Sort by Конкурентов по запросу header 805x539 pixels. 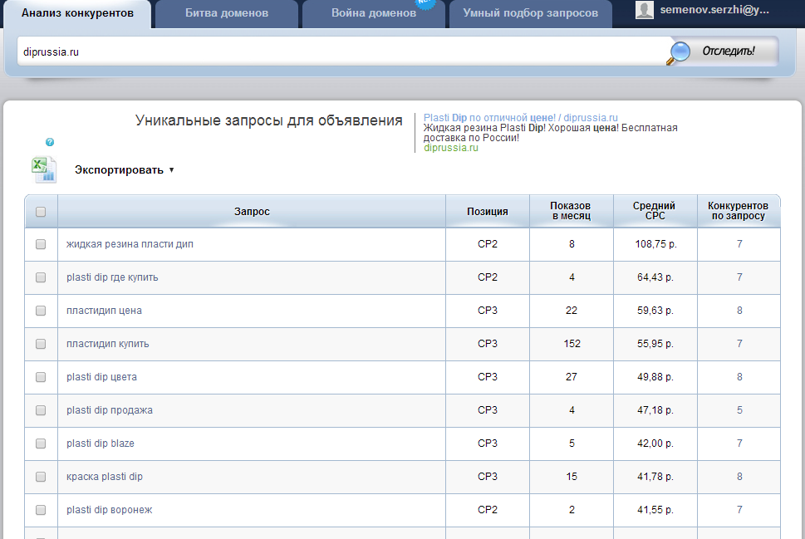739,211
